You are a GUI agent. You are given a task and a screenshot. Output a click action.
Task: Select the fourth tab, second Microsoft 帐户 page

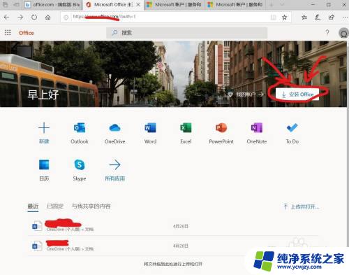[x=235, y=5]
